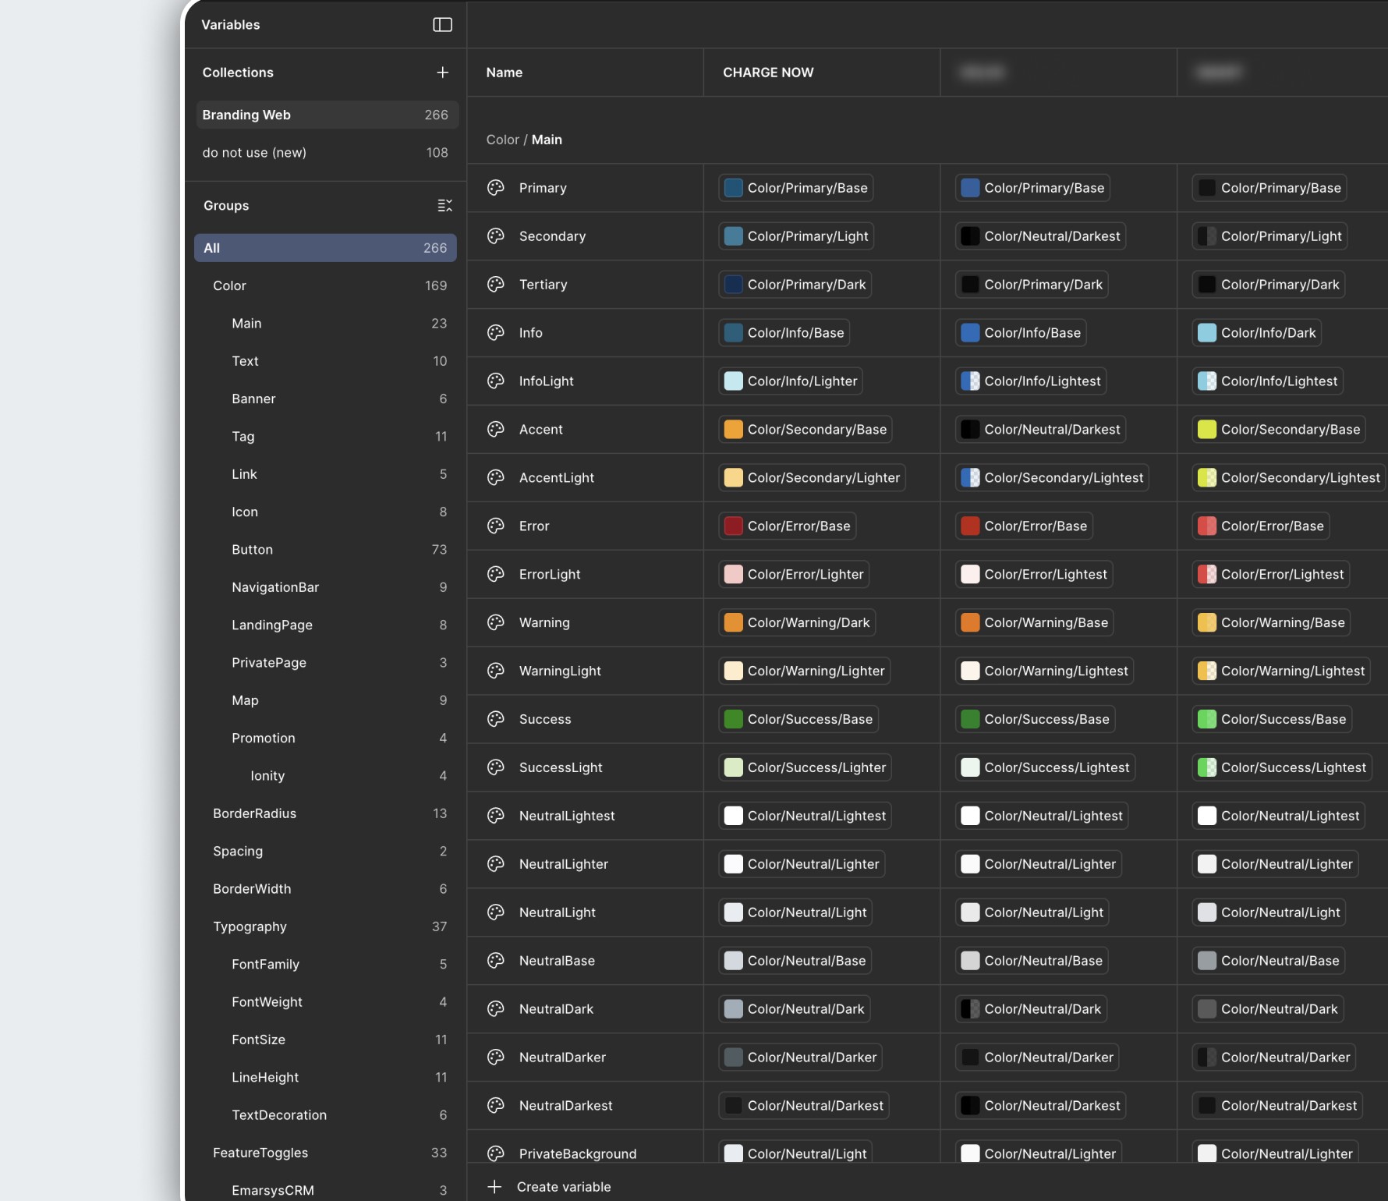The height and width of the screenshot is (1201, 1388).
Task: Open the LandingPage subgroup
Action: pyautogui.click(x=325, y=625)
